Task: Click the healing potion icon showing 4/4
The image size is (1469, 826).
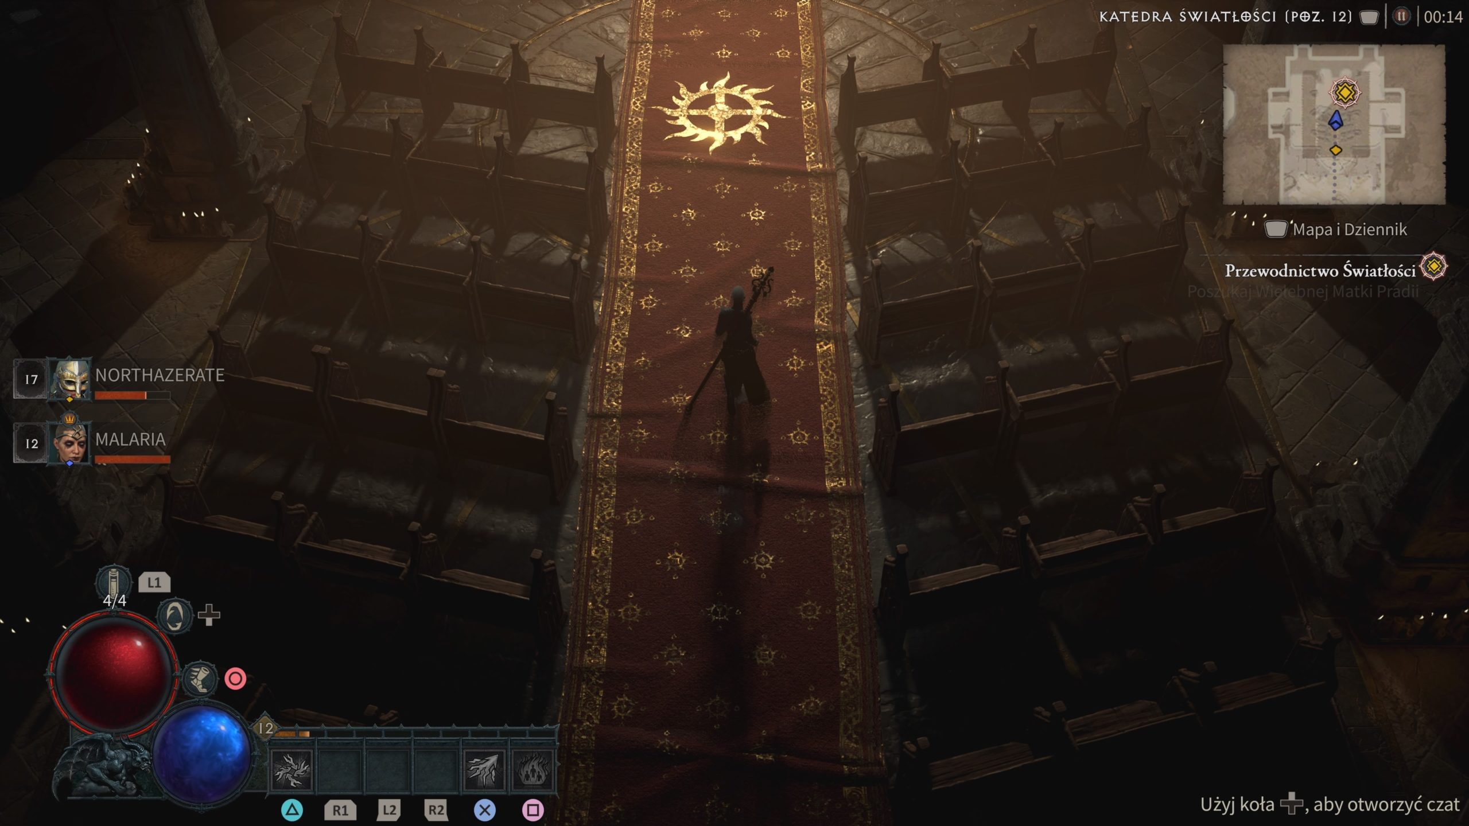Action: point(114,583)
